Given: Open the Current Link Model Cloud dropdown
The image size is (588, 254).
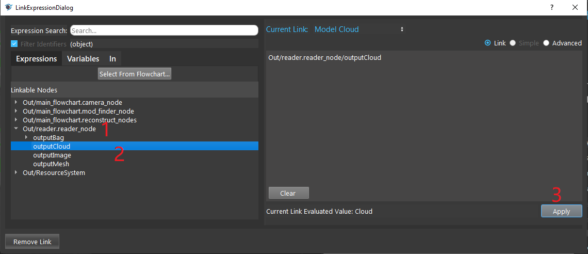Looking at the screenshot, I should coord(358,29).
